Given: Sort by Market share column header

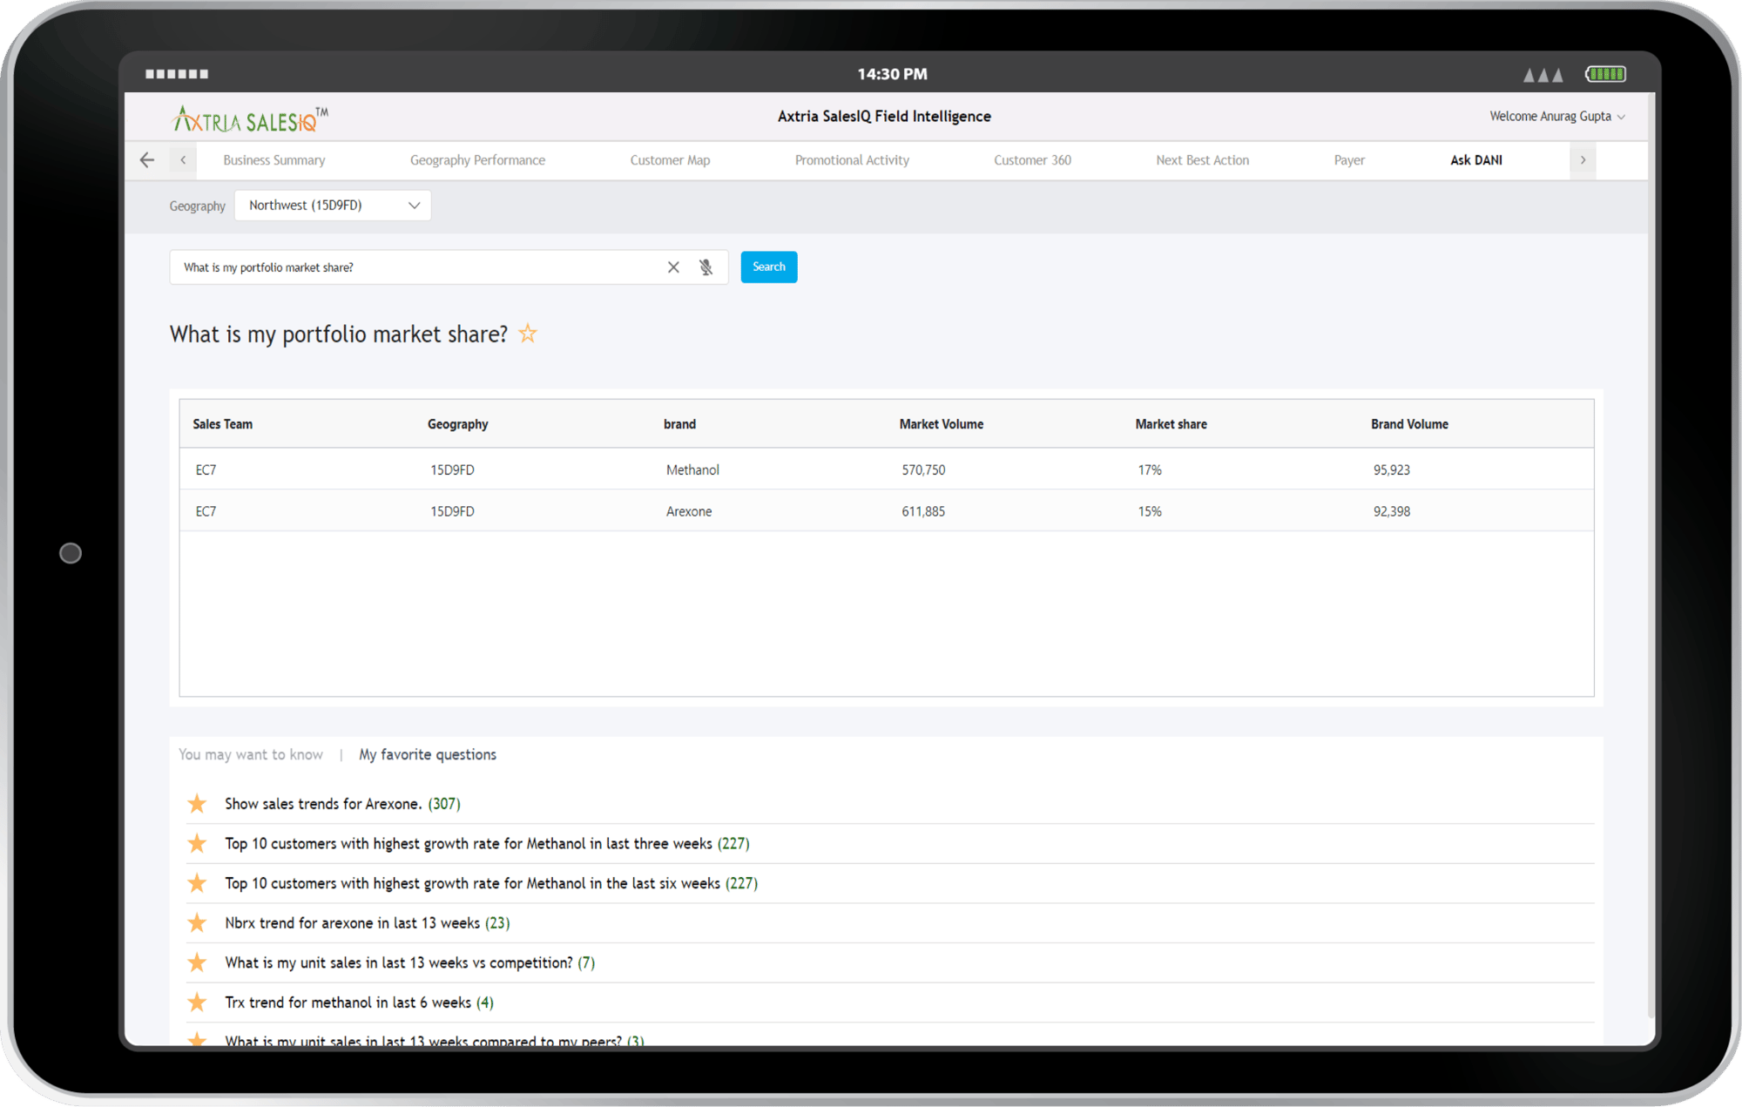Looking at the screenshot, I should [x=1171, y=424].
